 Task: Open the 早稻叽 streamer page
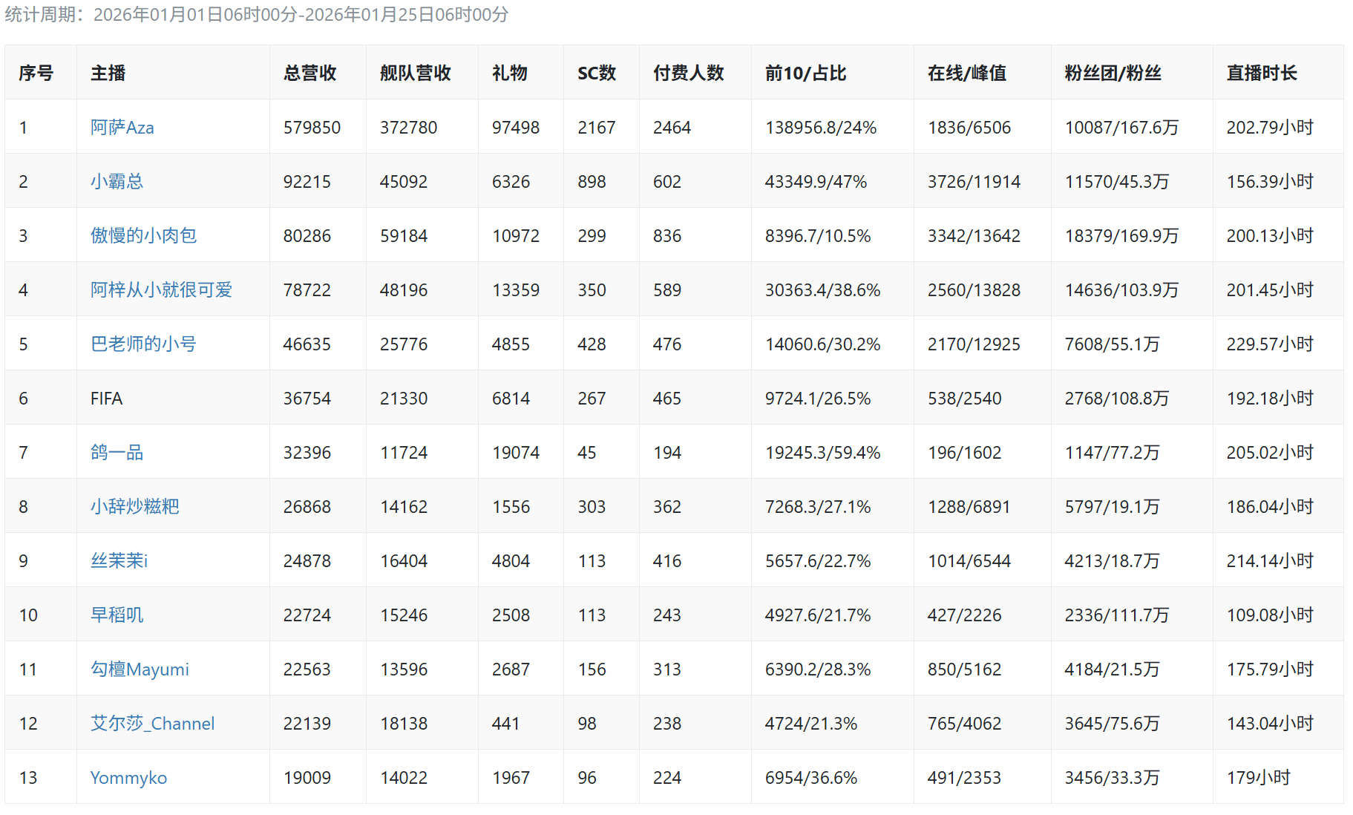117,615
